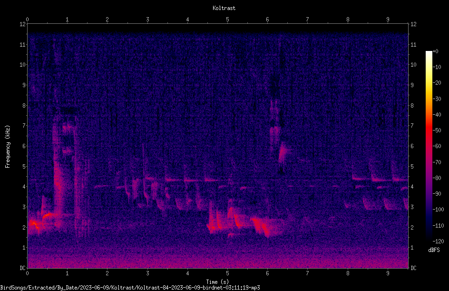Click the 2 tick on the bottom time axis
Screen dimensions: 449x291
(107, 273)
